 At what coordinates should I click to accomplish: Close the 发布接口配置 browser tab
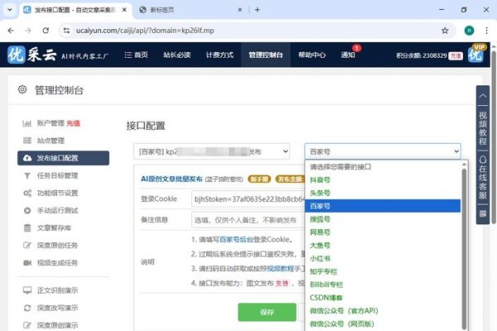point(124,10)
